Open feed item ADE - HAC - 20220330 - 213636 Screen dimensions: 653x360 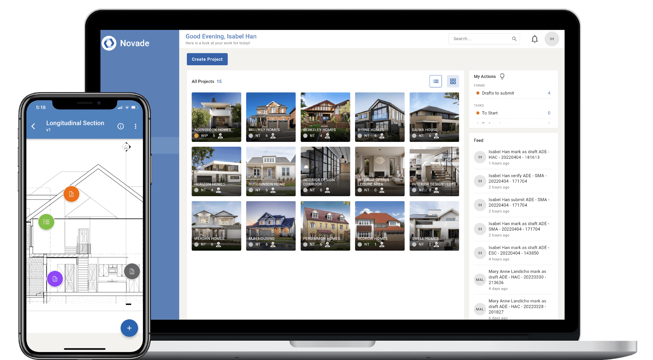pyautogui.click(x=513, y=280)
